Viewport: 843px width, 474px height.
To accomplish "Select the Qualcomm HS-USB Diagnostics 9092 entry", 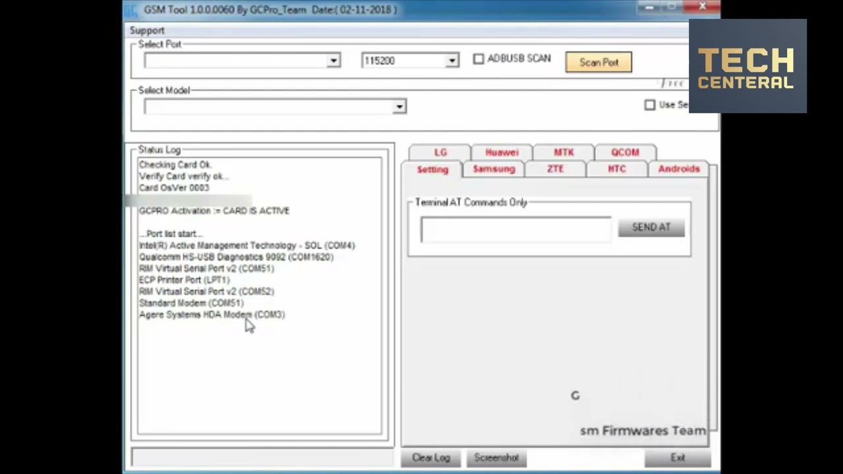I will [x=236, y=257].
